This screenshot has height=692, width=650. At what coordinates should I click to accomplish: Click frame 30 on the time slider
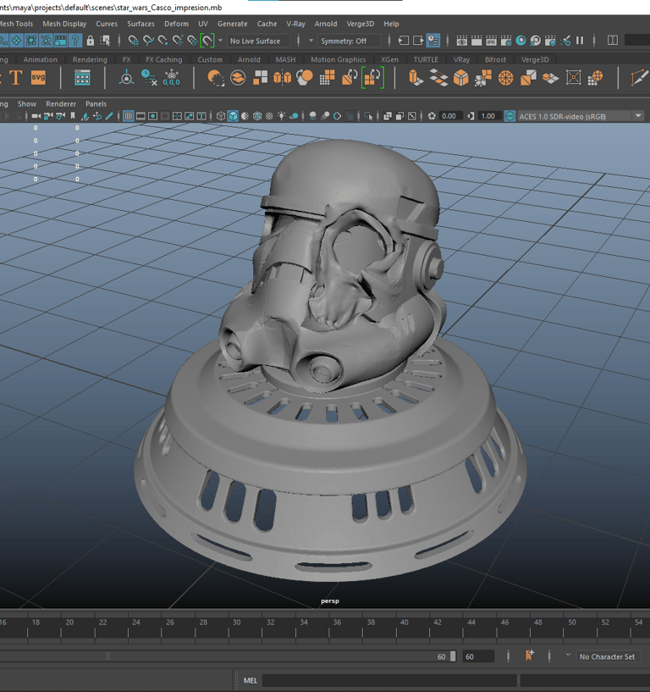click(x=237, y=623)
